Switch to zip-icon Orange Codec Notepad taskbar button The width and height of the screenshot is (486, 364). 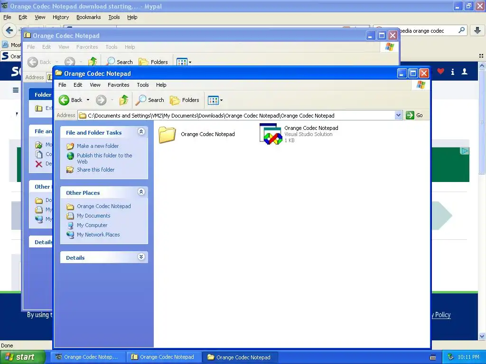164,357
